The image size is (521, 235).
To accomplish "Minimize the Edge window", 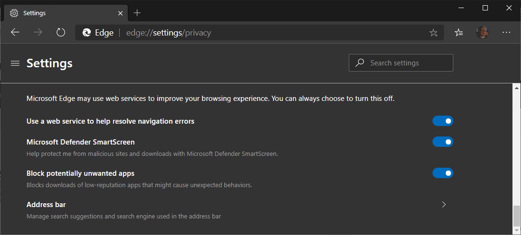I will (461, 8).
